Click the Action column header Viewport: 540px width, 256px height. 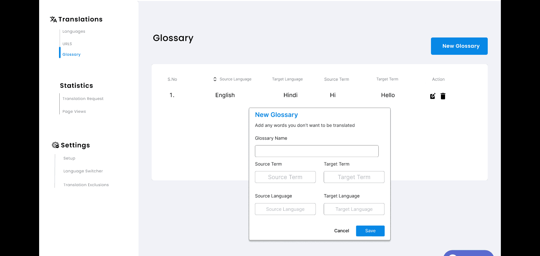click(438, 79)
